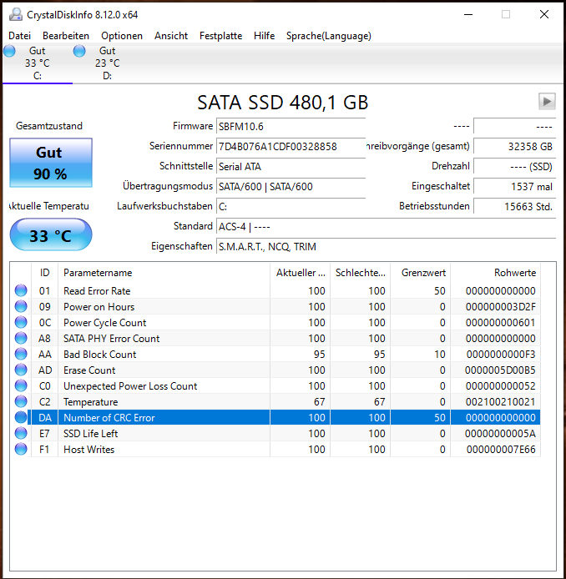Click status icon of Unexpected Power Loss row
566x579 pixels.
coord(21,386)
